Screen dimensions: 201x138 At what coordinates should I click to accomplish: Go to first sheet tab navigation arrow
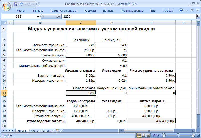pos(3,131)
